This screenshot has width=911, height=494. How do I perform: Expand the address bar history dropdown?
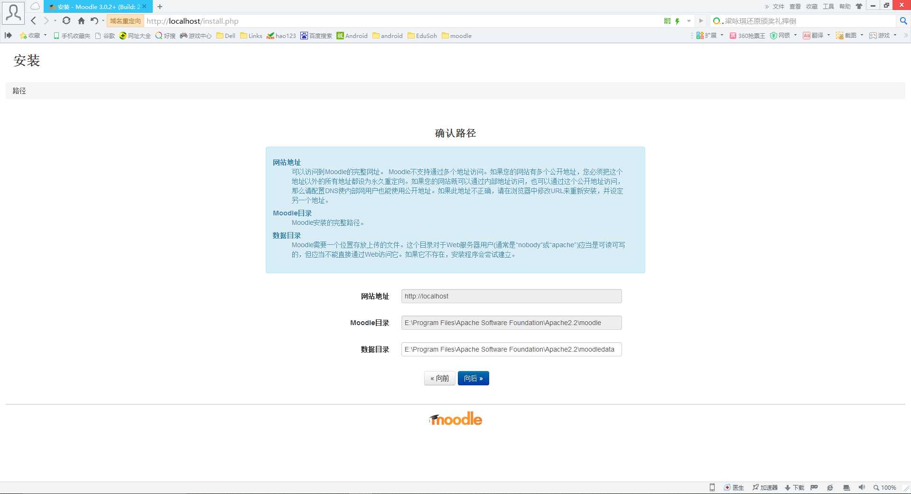[689, 21]
